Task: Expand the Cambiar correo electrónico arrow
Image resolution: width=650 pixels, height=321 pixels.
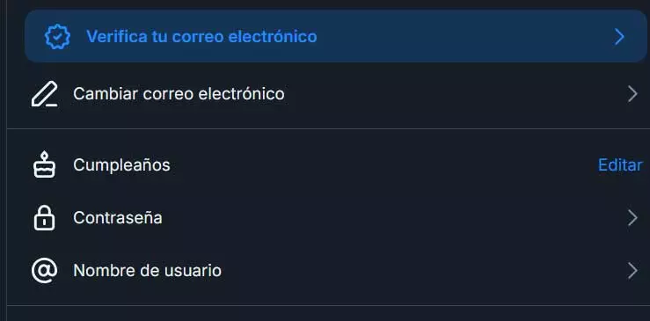Action: pyautogui.click(x=632, y=94)
